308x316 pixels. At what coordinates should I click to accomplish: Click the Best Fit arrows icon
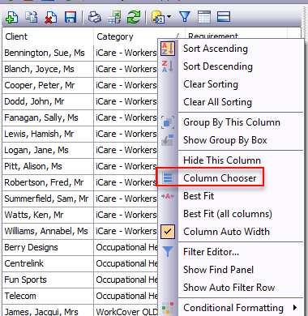tap(168, 196)
